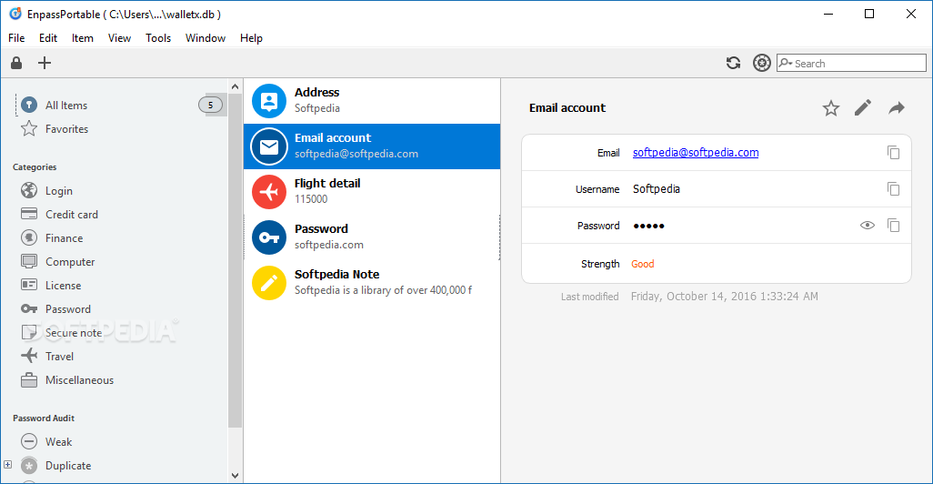Select the Flight detail airplane icon

point(269,192)
